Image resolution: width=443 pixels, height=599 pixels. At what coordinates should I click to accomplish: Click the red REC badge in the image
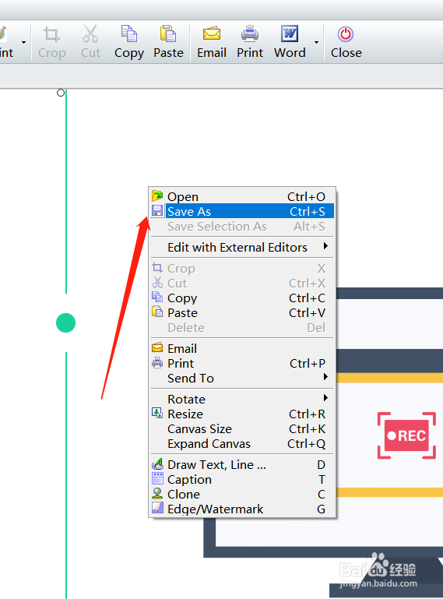(406, 435)
